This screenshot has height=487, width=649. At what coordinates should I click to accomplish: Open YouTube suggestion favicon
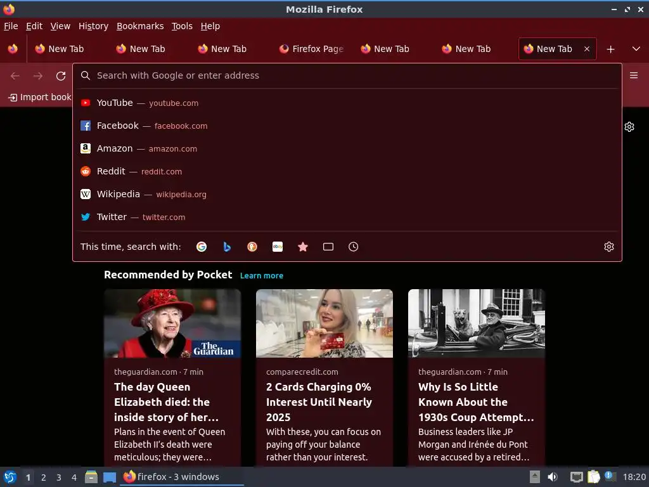pyautogui.click(x=86, y=103)
